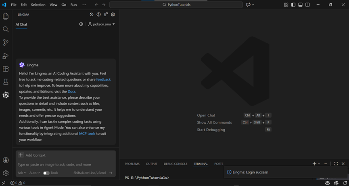
Task: Open more menu items ellipsis in menu bar
Action: pos(84,5)
